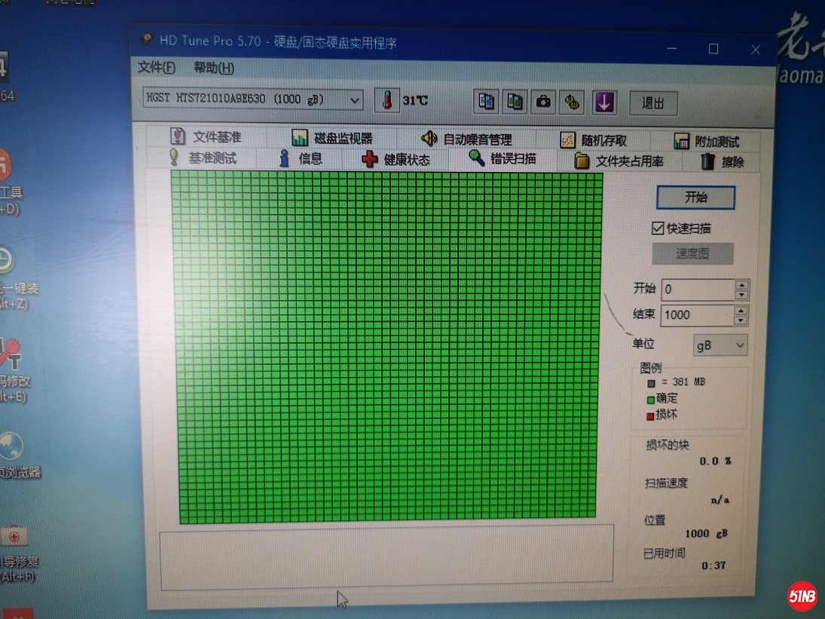Click the HD Tune Pro title icon
This screenshot has height=619, width=825.
click(146, 39)
